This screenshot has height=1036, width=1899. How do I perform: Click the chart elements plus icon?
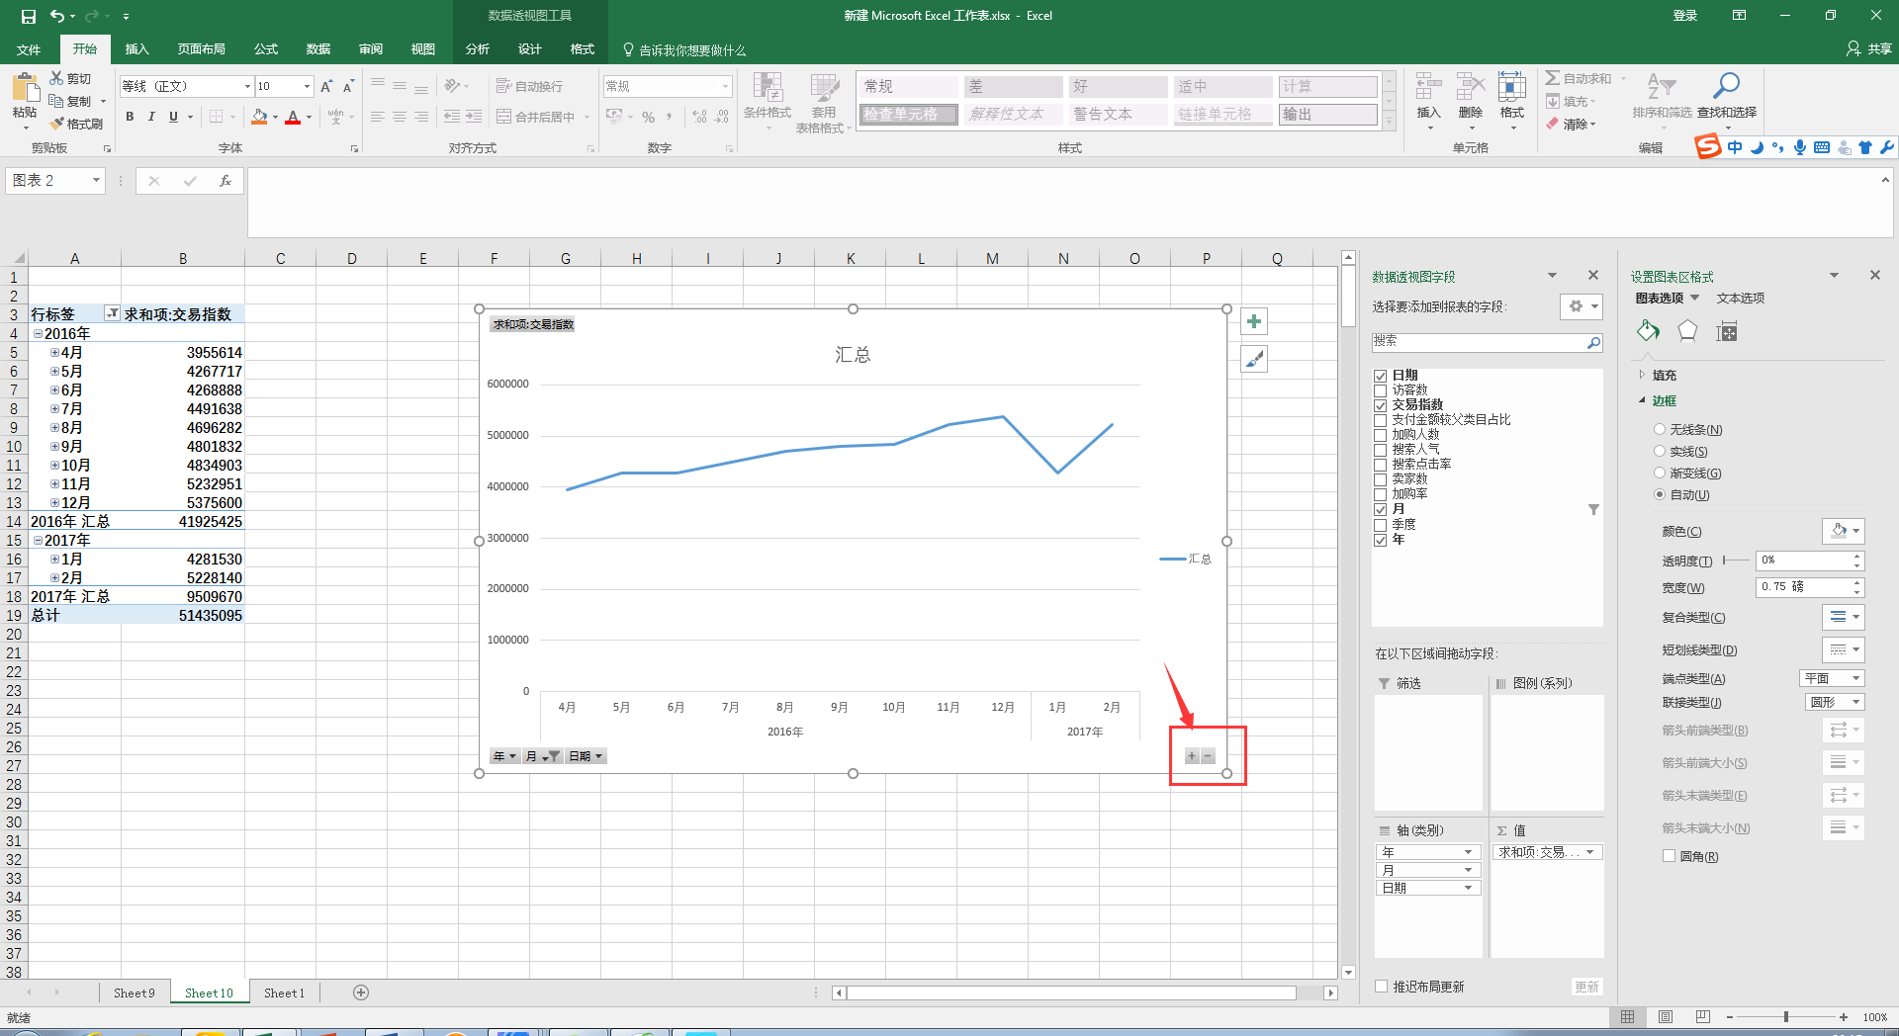click(x=1253, y=322)
